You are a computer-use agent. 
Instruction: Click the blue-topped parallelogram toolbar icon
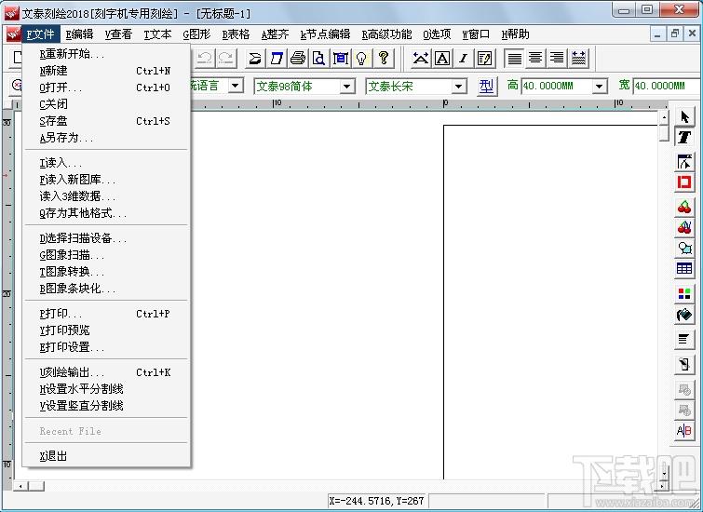click(277, 59)
